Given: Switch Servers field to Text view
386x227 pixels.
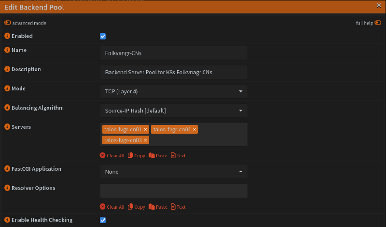Looking at the screenshot, I should click(178, 156).
